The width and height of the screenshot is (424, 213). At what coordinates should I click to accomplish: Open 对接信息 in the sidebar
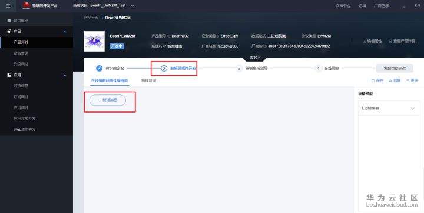click(x=21, y=86)
